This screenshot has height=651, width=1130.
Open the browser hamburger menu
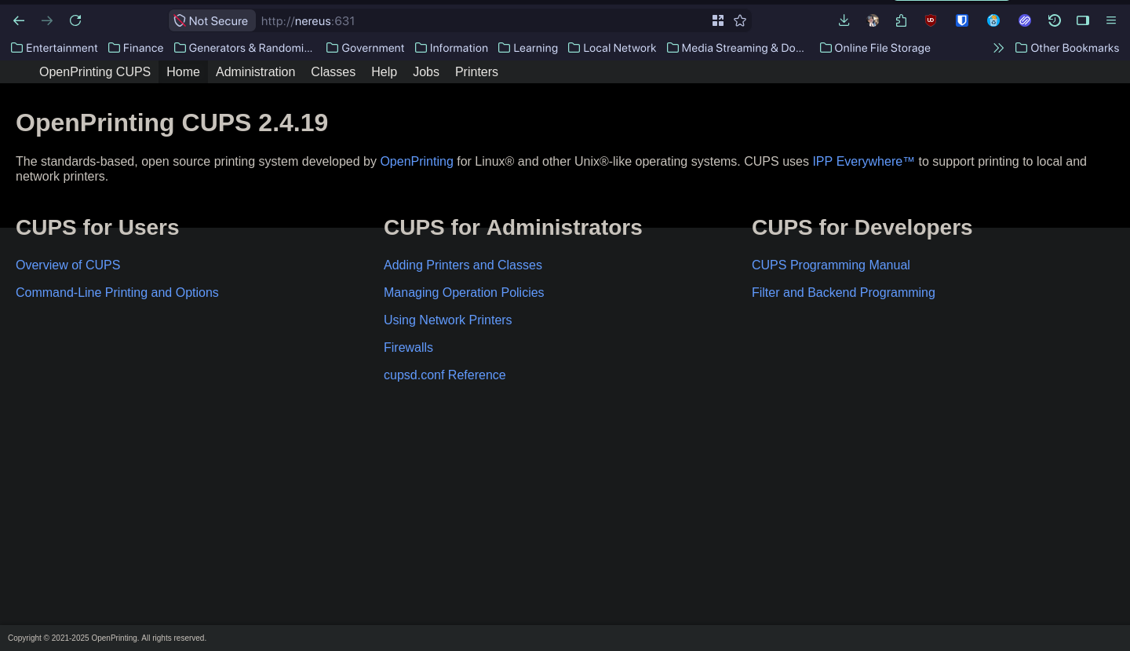pos(1111,20)
